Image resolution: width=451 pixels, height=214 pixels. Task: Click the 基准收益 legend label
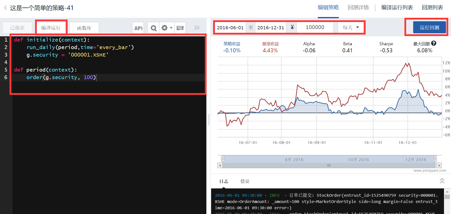click(270, 44)
